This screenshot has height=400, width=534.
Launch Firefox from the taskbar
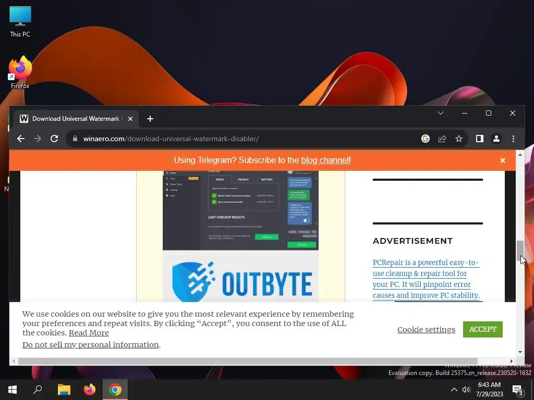click(x=90, y=390)
